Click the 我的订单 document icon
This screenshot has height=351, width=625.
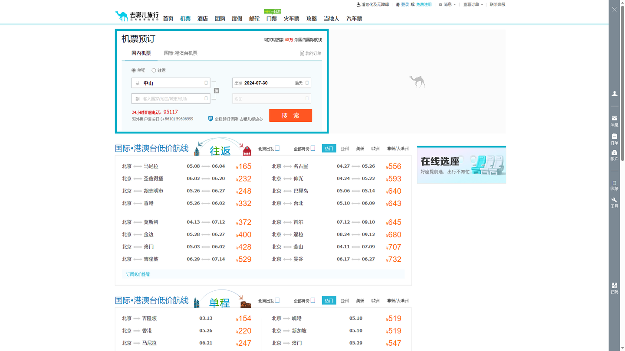pos(302,53)
